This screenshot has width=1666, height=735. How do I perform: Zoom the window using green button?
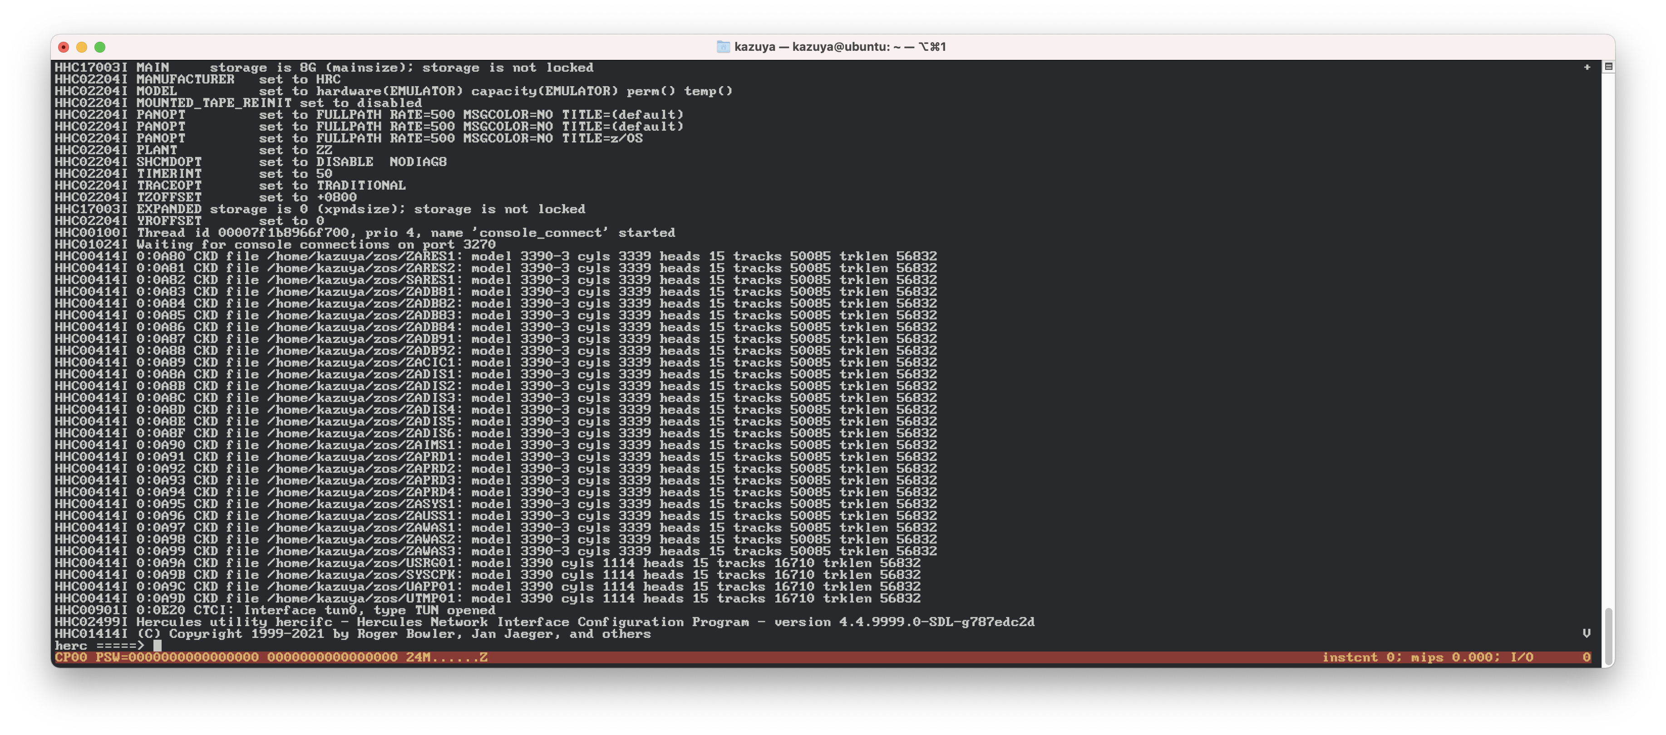pyautogui.click(x=99, y=47)
